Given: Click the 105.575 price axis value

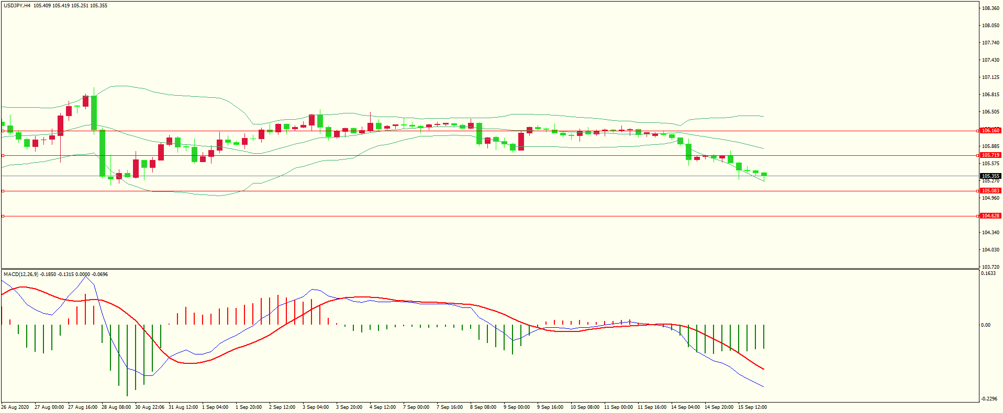Looking at the screenshot, I should click(991, 164).
